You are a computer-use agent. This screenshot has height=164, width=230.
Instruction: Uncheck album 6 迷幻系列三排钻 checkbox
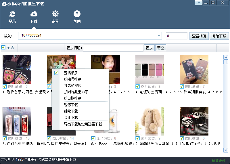tap(5, 138)
